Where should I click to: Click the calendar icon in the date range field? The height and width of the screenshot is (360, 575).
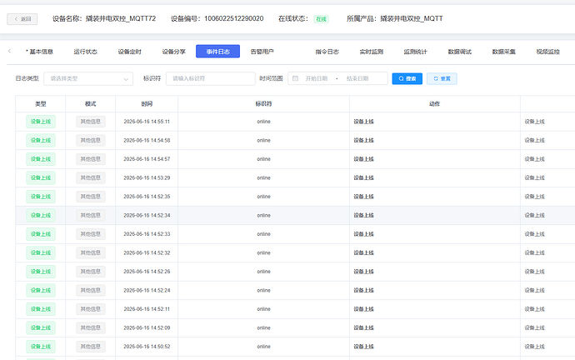coord(295,78)
